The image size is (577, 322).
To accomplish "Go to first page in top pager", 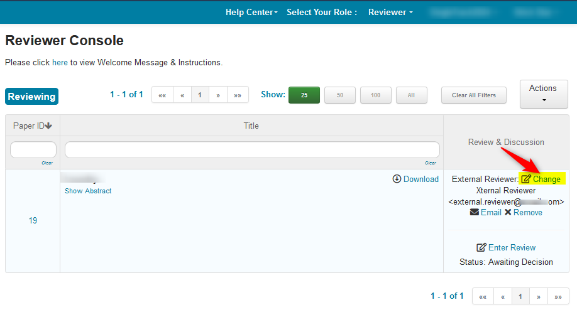I will [x=162, y=95].
